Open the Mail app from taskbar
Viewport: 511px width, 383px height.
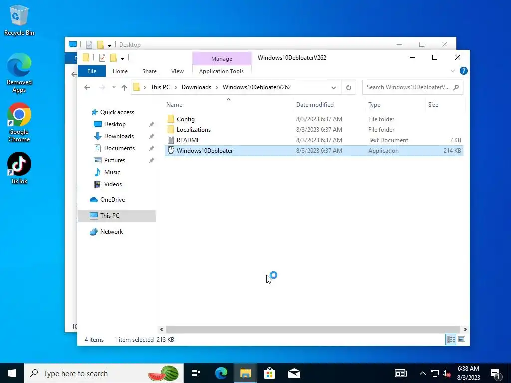294,373
